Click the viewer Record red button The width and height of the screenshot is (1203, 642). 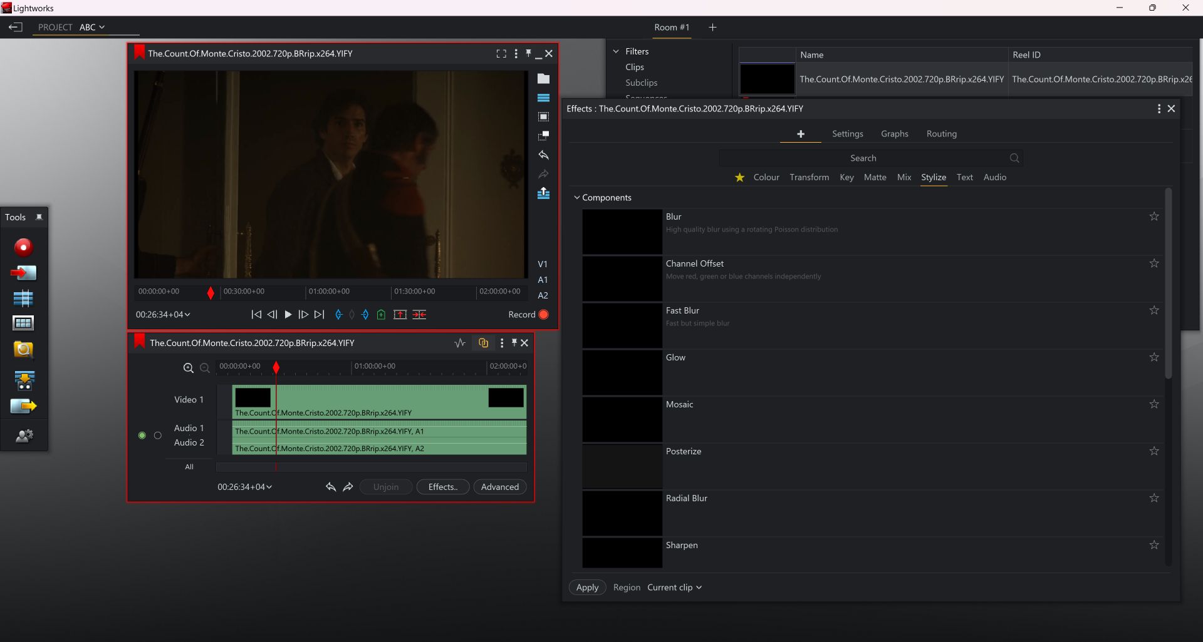[544, 315]
